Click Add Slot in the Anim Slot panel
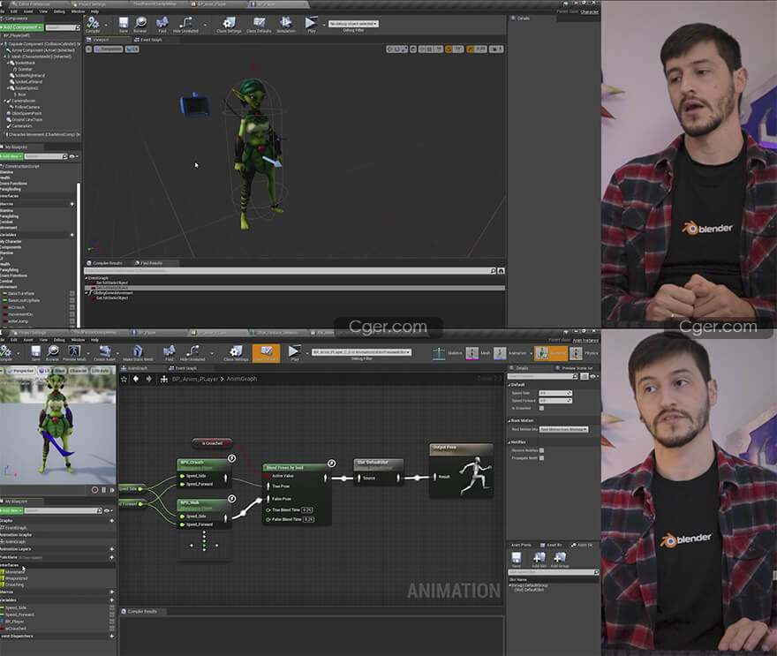This screenshot has height=656, width=777. coord(539,560)
